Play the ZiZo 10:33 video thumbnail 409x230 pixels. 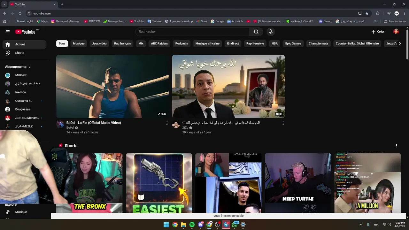click(228, 86)
